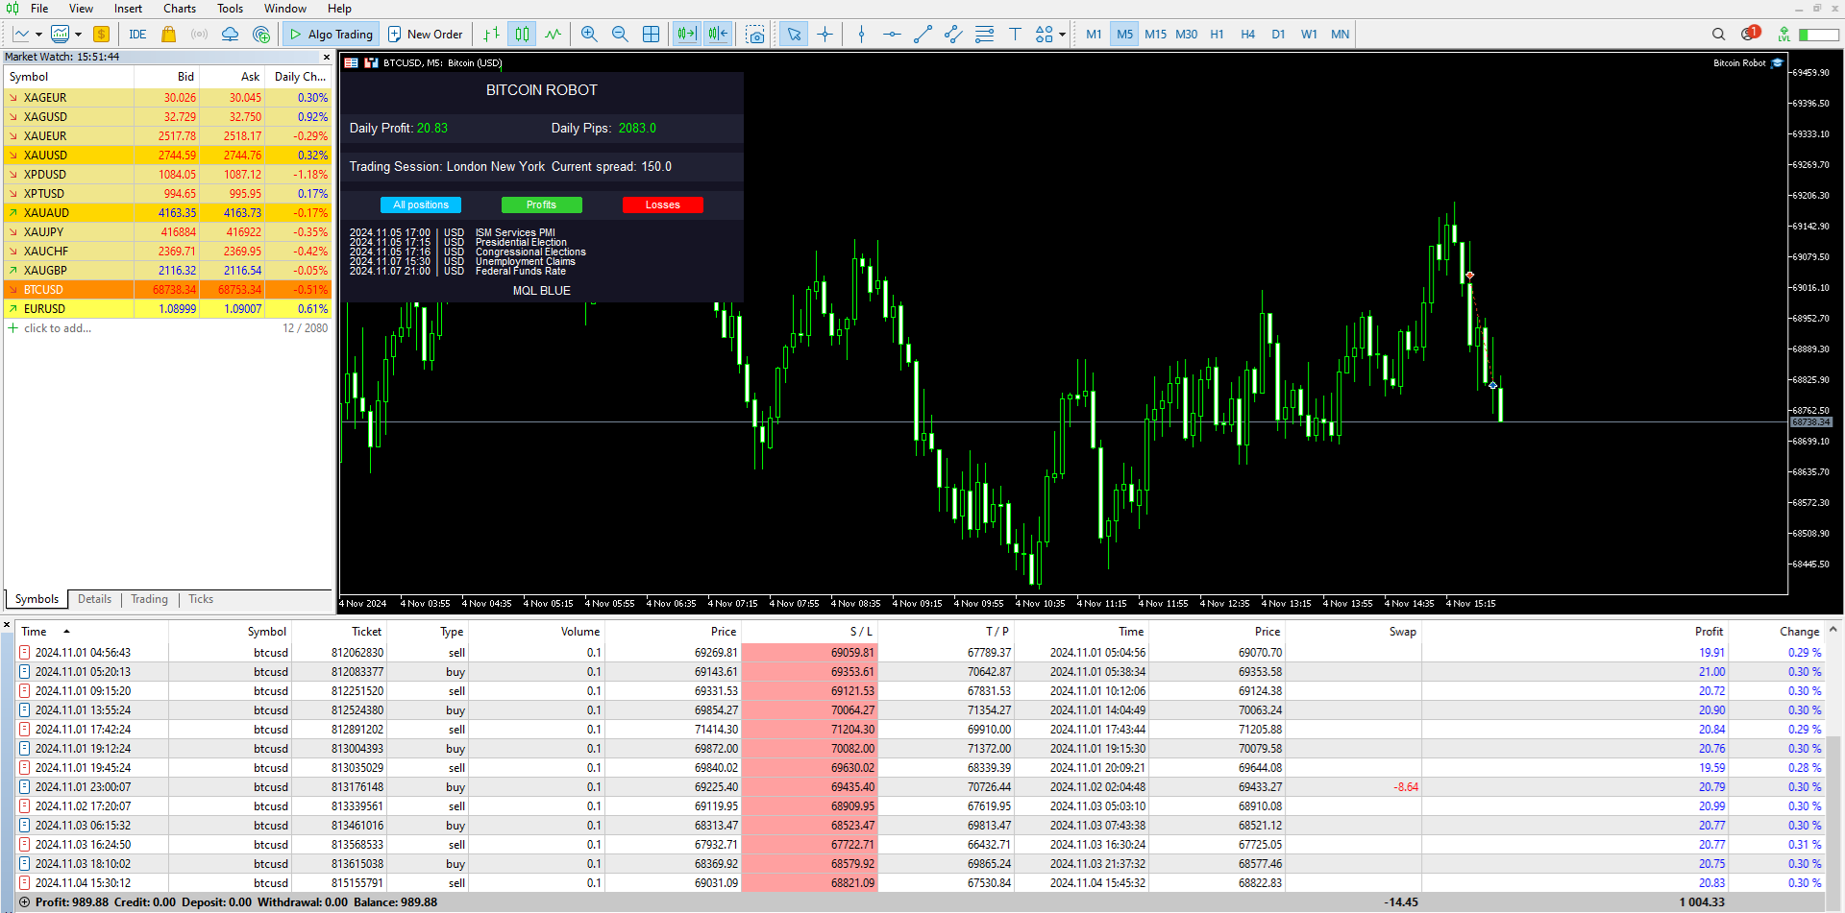Image resolution: width=1845 pixels, height=913 pixels.
Task: Click the New Order button
Action: tap(425, 35)
